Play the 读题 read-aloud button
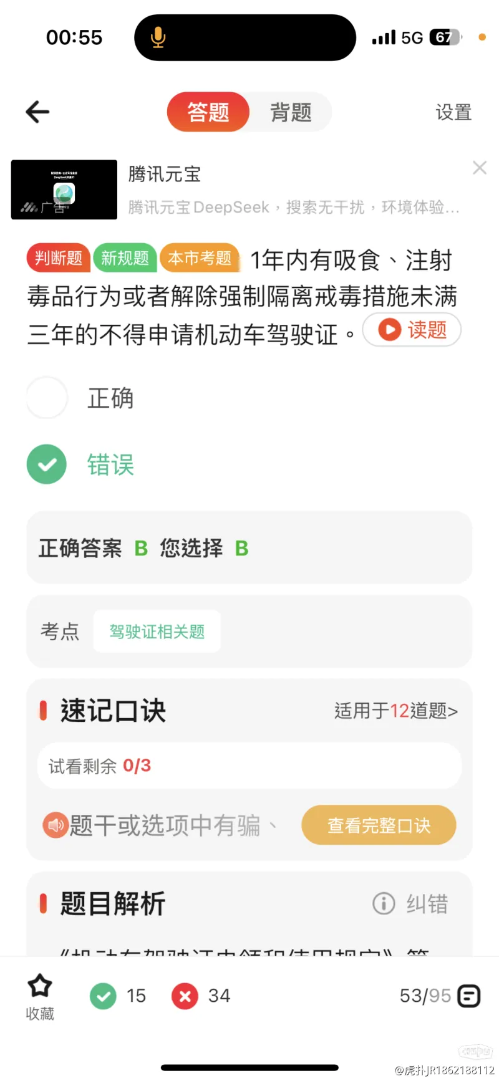This screenshot has width=499, height=1081. (412, 329)
